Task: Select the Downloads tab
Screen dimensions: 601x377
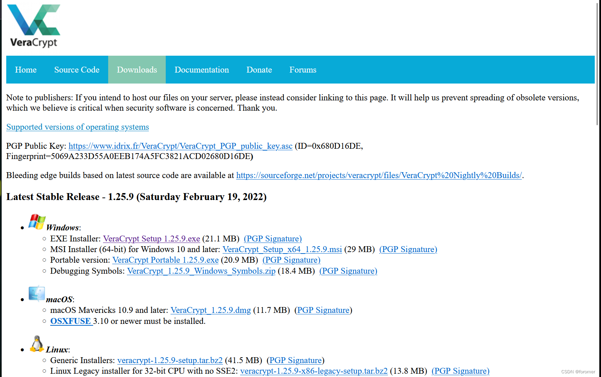Action: pyautogui.click(x=137, y=70)
